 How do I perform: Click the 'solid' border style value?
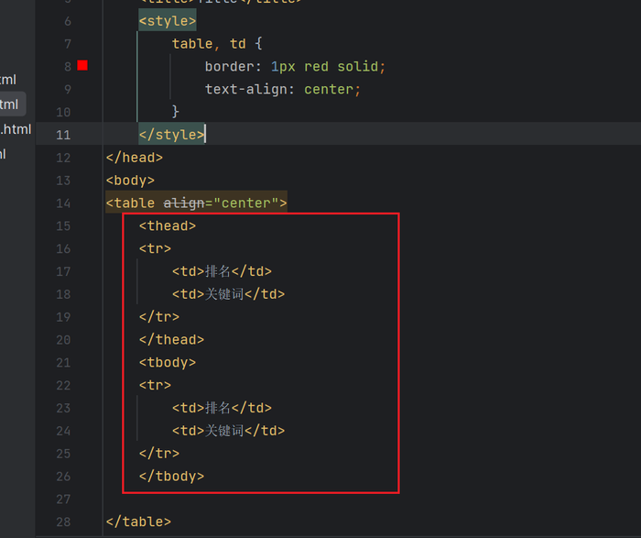coord(358,66)
